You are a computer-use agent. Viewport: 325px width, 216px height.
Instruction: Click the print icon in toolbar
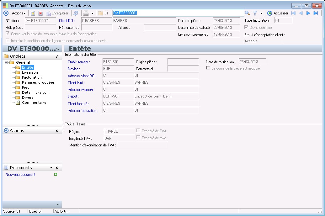86,13
